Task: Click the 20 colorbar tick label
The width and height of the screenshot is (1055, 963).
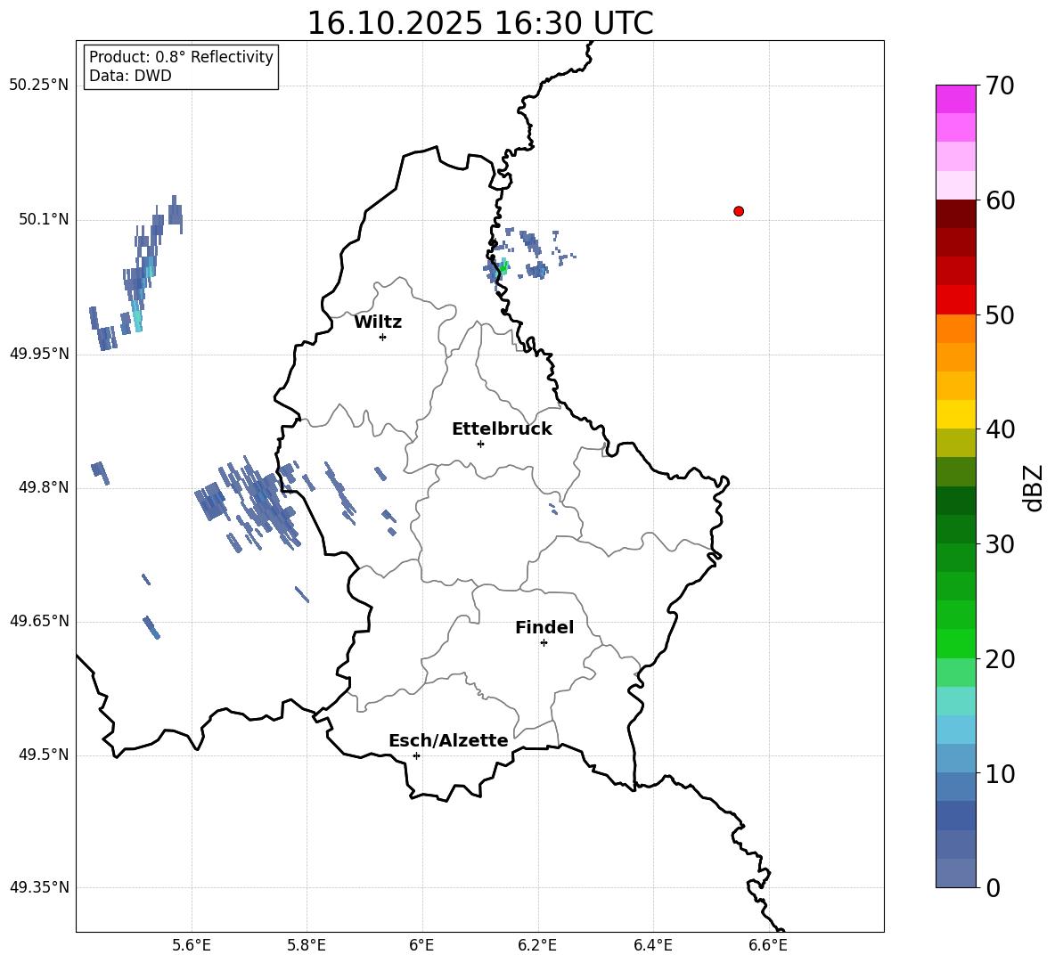Action: tap(1000, 659)
